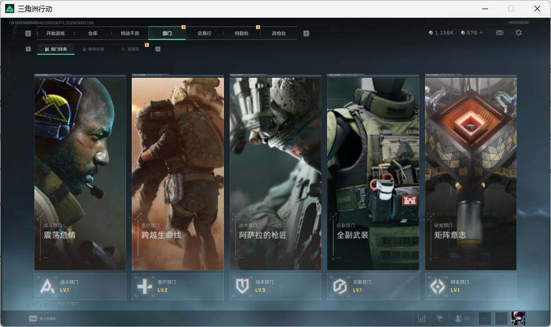
Task: Select the 医疗部门 LV.2 panel
Action: tap(178, 286)
